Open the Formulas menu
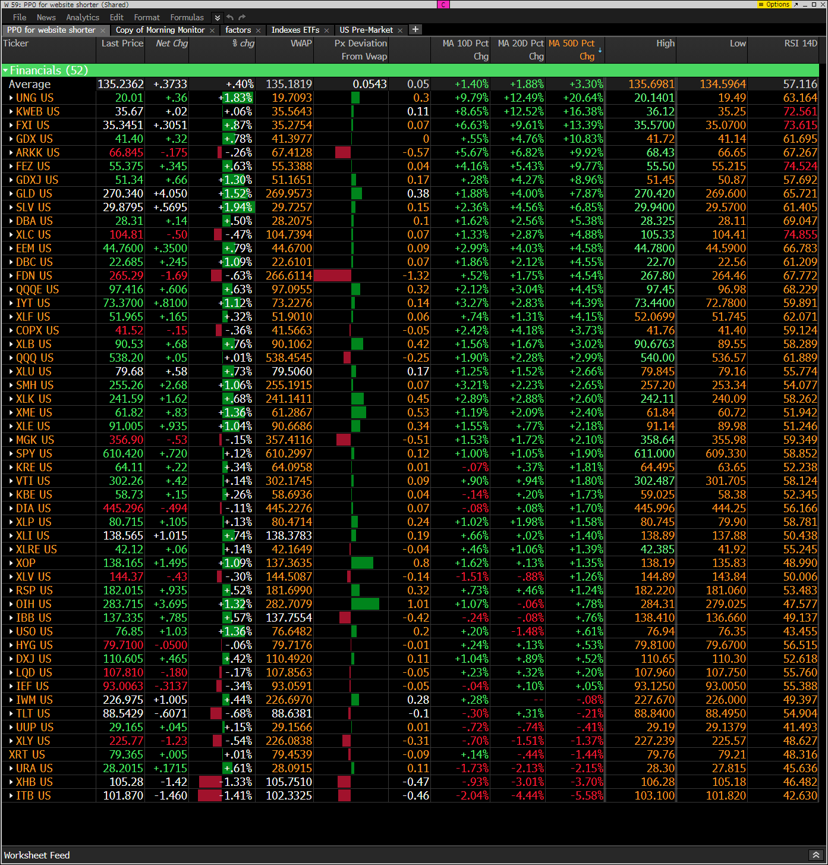The width and height of the screenshot is (828, 865). [x=187, y=17]
